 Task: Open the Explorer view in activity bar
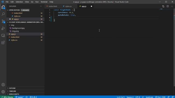tap(3, 7)
